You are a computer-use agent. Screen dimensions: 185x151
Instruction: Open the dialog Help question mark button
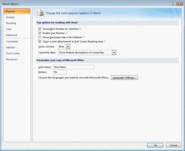[x=173, y=4]
